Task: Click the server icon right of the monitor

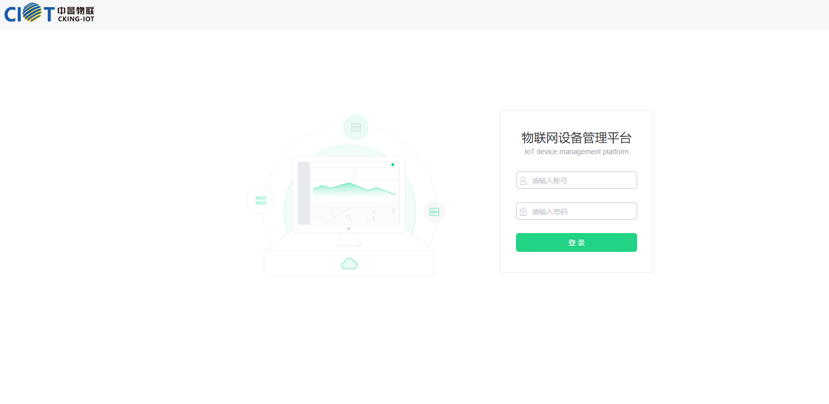Action: coord(434,212)
